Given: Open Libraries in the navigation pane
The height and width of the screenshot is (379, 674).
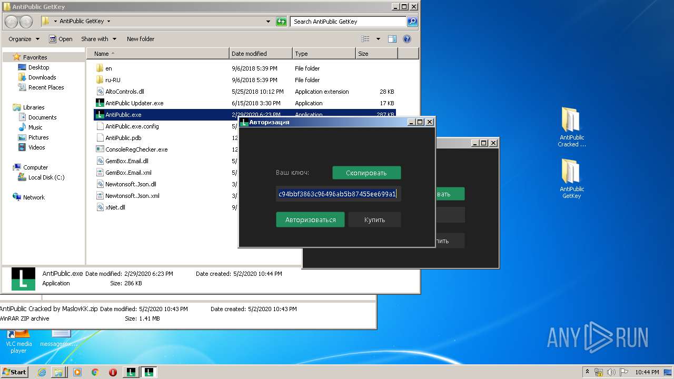Looking at the screenshot, I should (34, 107).
